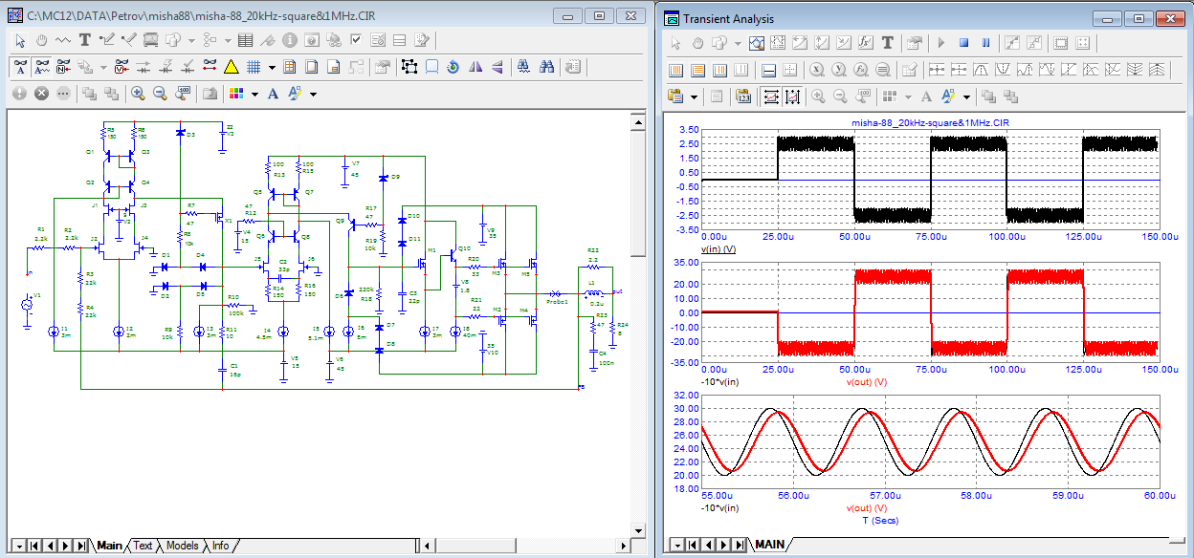Click the Run (play) button in Transient Analysis
Screen dimensions: 1194x558
click(x=941, y=43)
